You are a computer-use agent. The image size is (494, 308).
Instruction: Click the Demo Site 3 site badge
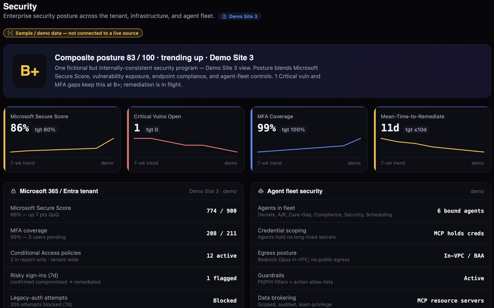click(240, 16)
